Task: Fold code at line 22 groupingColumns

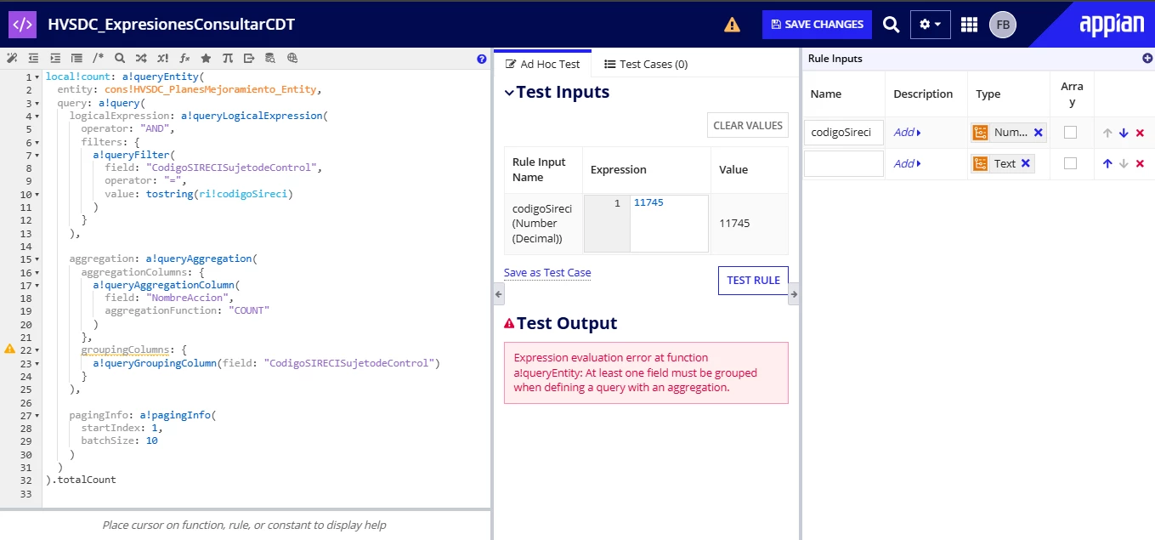Action: point(37,350)
